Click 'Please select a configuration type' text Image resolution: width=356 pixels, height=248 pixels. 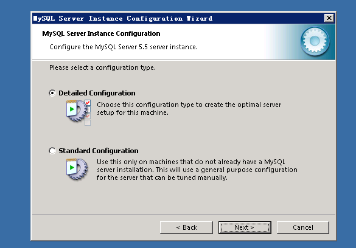tap(102, 68)
